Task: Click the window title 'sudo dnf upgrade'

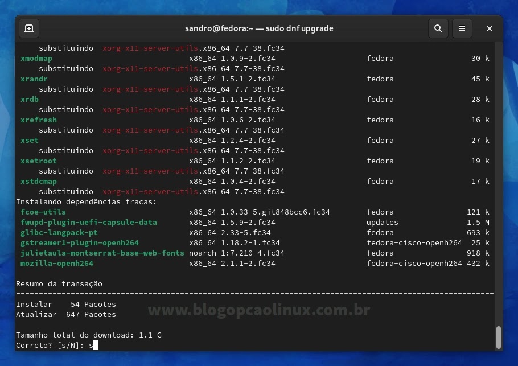Action: pos(299,28)
